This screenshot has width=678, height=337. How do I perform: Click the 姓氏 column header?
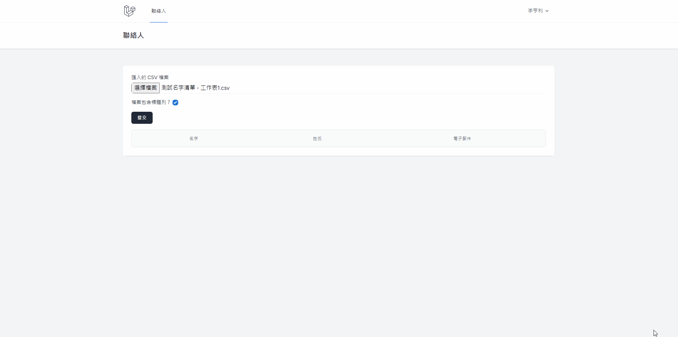pyautogui.click(x=317, y=139)
